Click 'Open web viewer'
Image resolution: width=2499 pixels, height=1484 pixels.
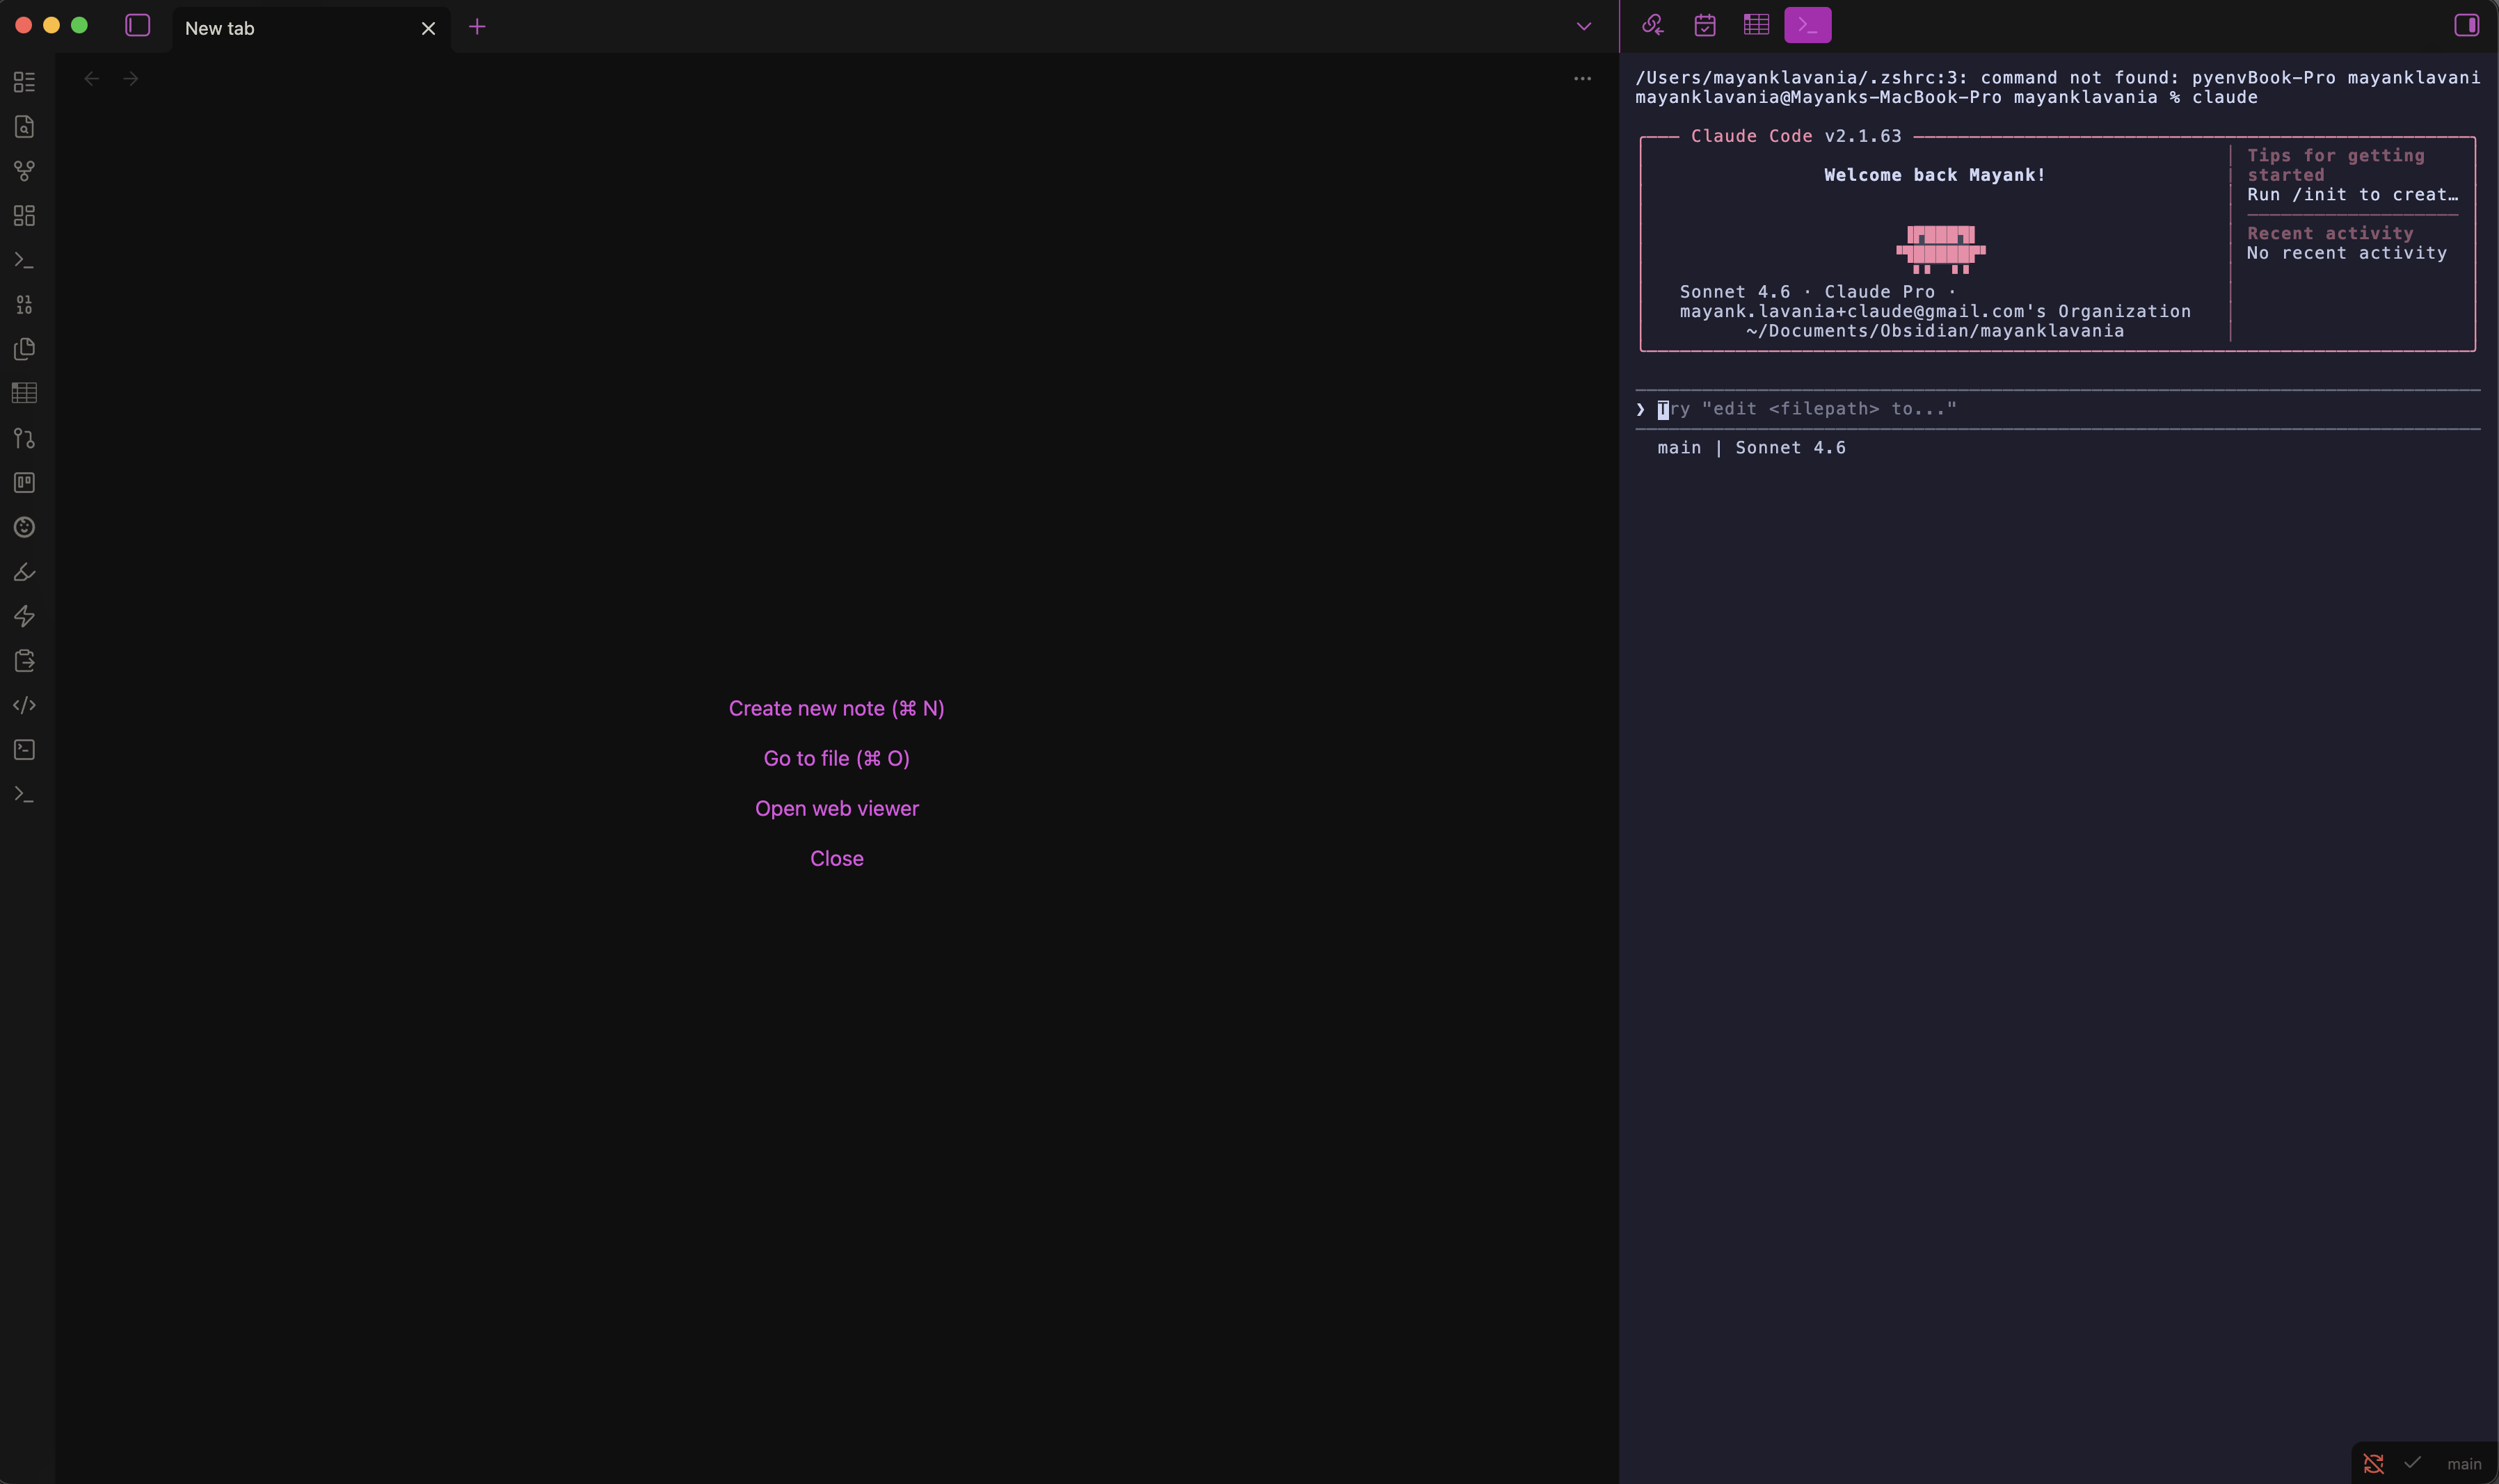tap(836, 808)
